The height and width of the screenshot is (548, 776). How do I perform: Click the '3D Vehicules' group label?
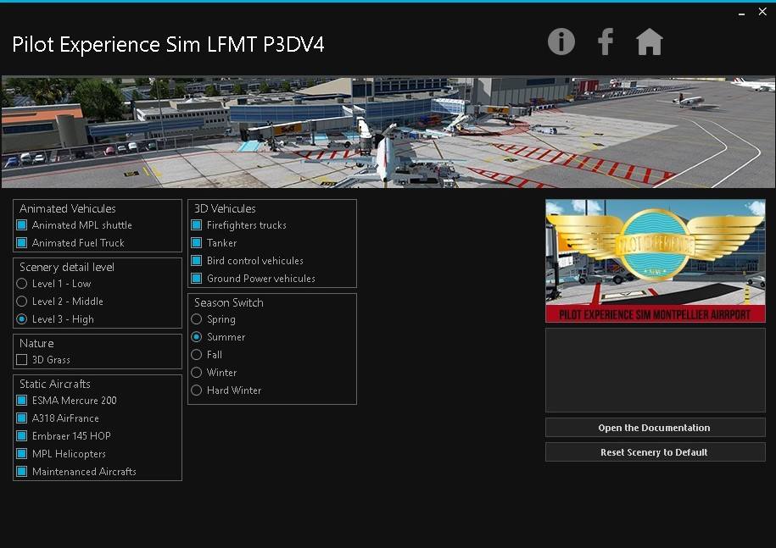(225, 208)
